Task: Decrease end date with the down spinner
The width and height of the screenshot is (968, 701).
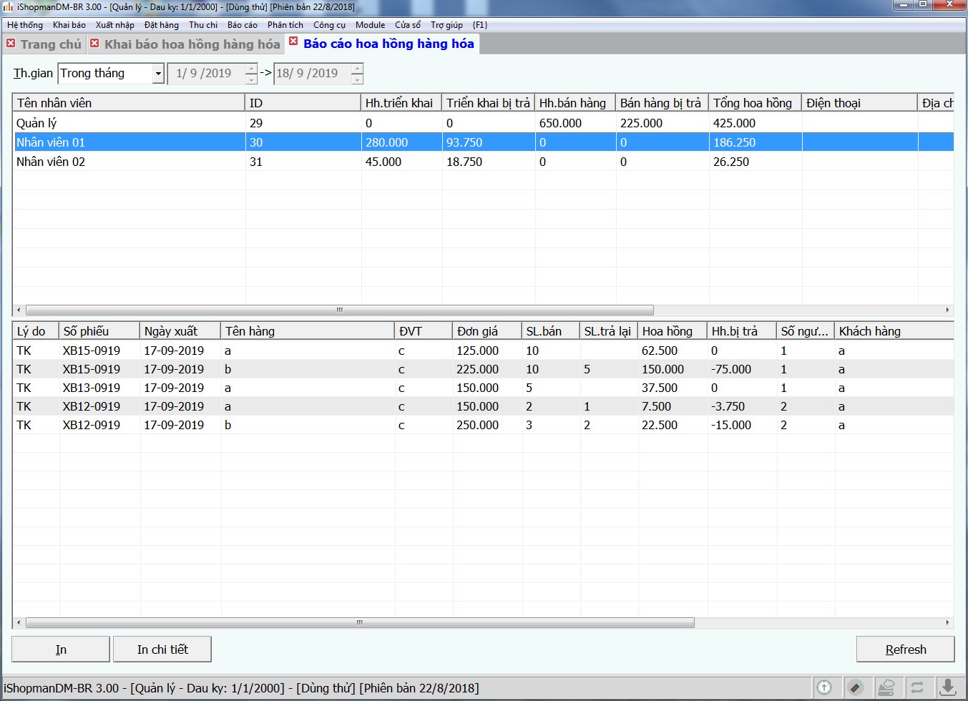Action: 357,79
